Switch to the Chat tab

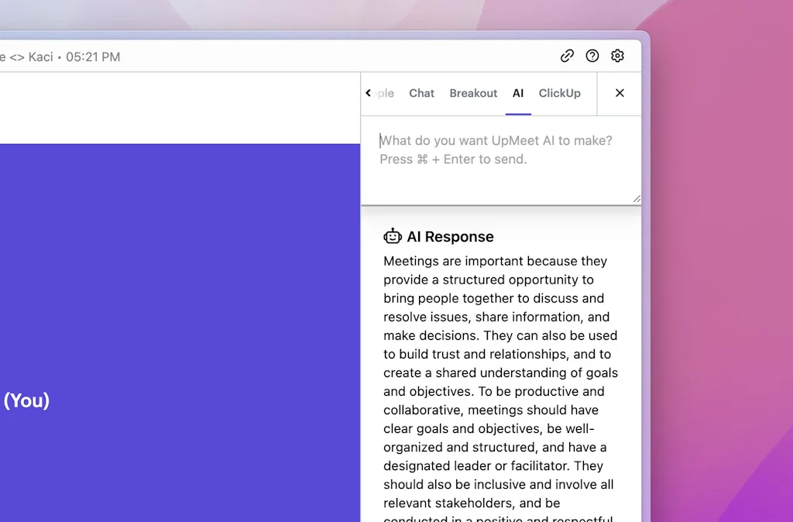421,93
